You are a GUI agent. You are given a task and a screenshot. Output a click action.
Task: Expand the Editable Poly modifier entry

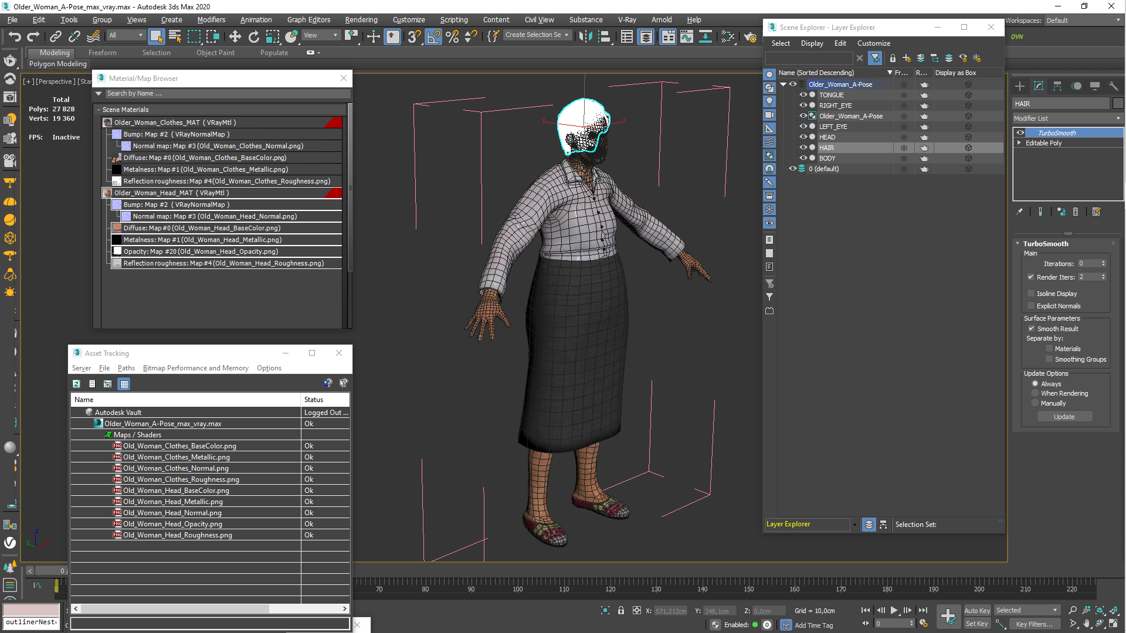pos(1019,143)
